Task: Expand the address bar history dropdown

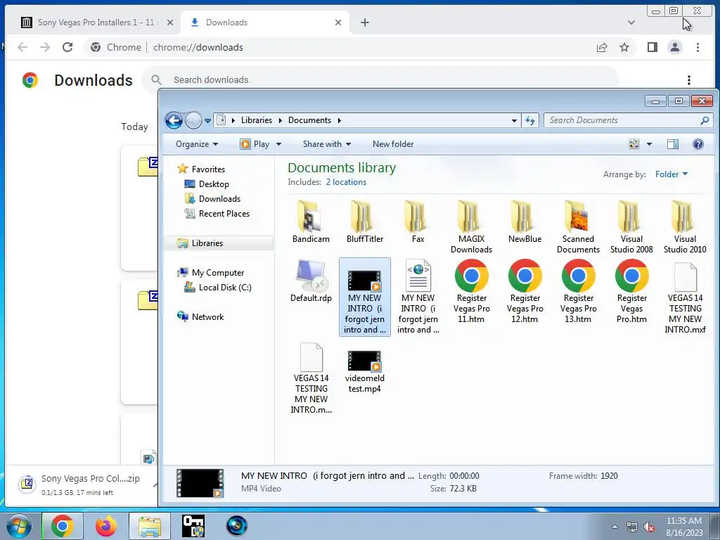Action: [x=514, y=121]
